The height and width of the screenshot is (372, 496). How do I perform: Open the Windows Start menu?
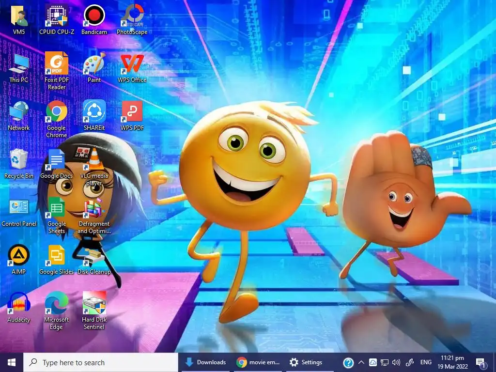click(12, 362)
